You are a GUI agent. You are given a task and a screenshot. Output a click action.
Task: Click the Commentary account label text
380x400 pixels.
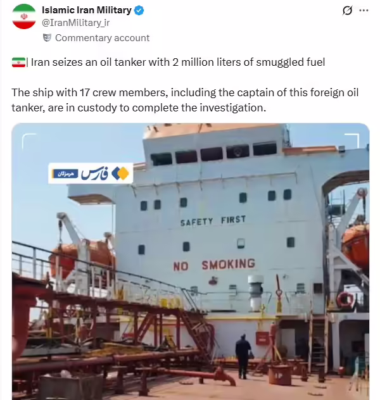[103, 38]
